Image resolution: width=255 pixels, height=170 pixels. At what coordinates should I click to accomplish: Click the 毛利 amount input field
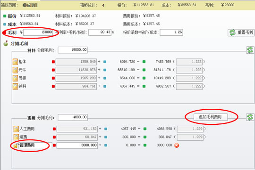pos(38,32)
